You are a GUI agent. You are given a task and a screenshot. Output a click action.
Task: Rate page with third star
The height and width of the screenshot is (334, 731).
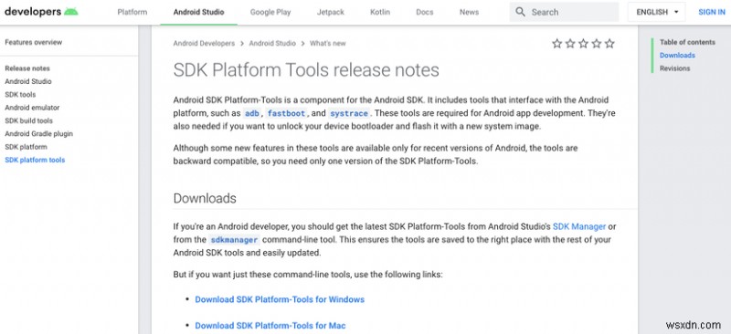click(583, 44)
